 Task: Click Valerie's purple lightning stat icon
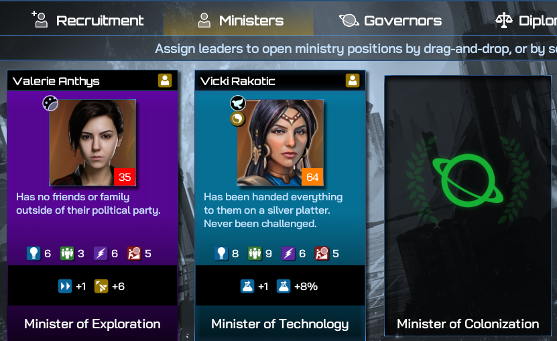101,253
